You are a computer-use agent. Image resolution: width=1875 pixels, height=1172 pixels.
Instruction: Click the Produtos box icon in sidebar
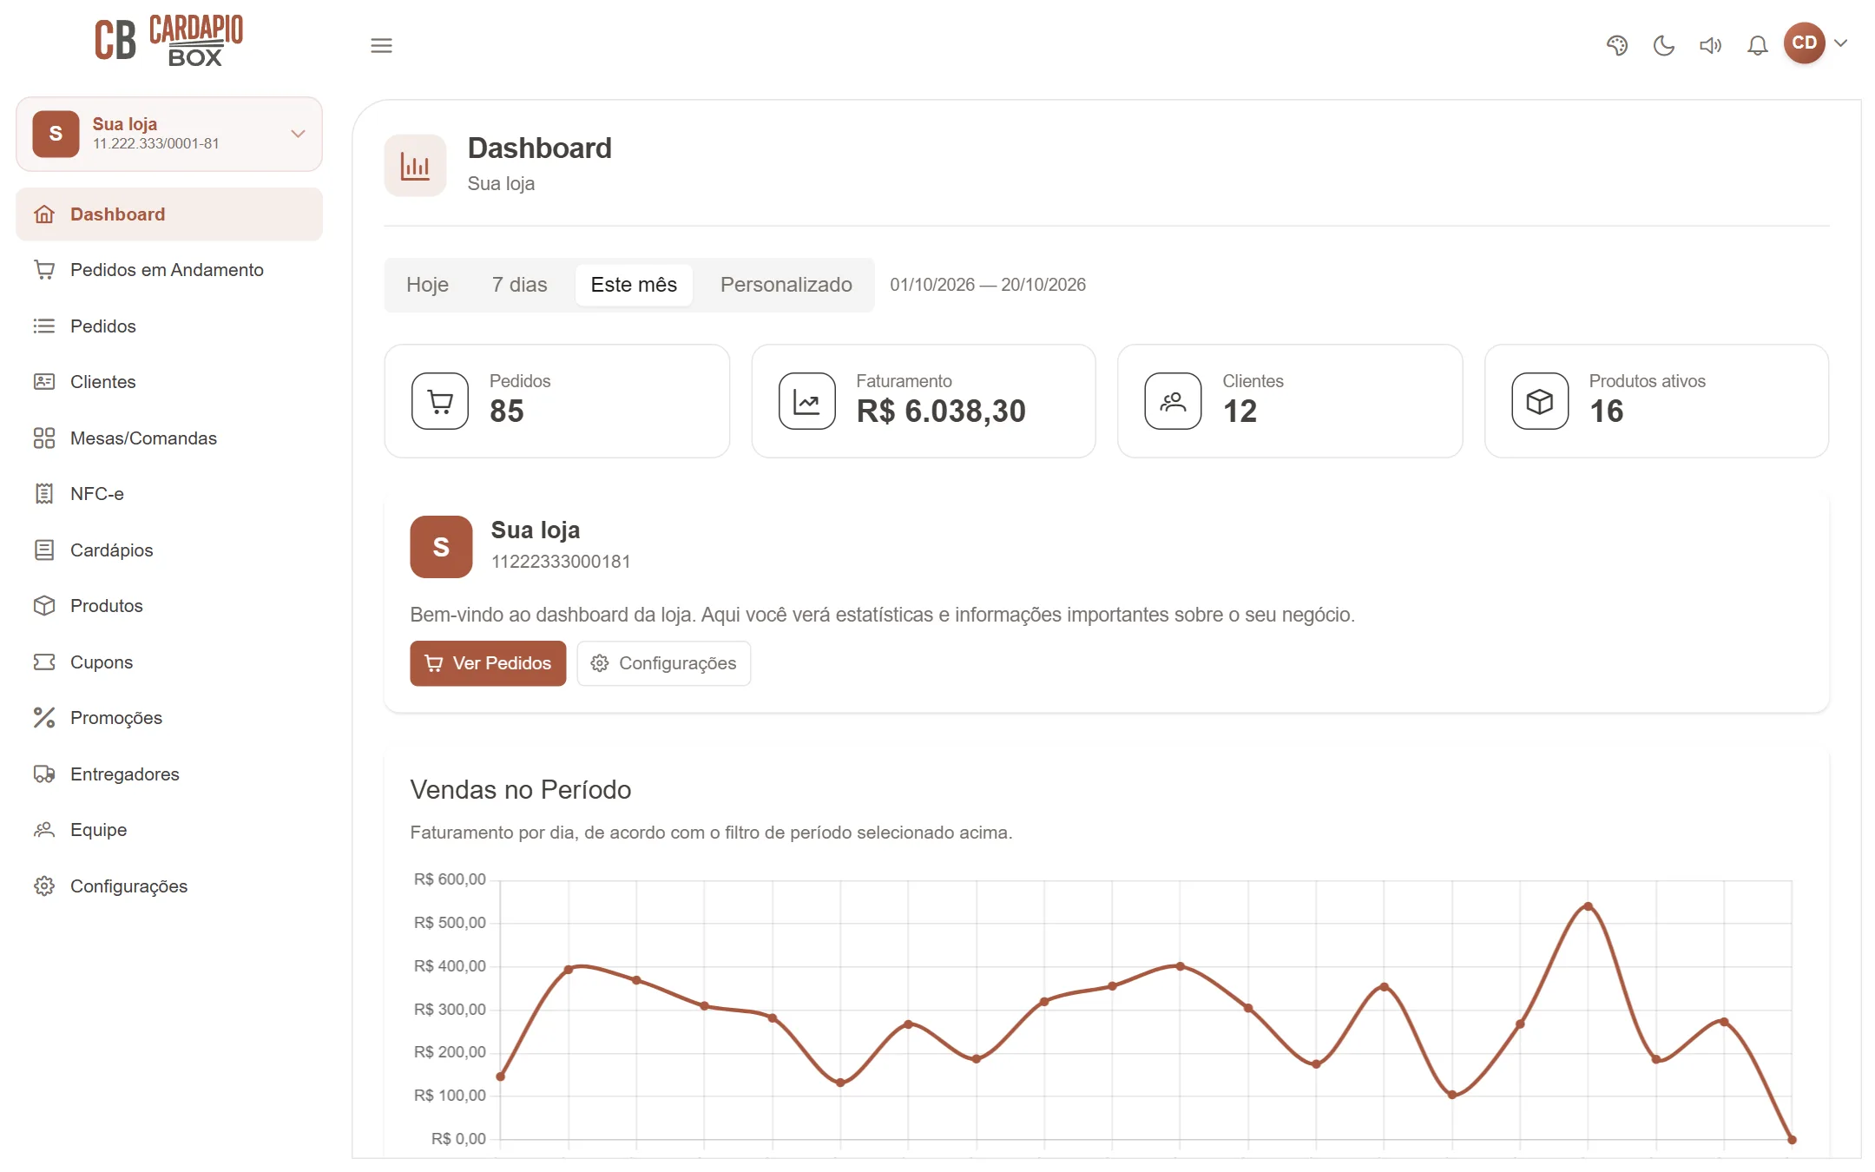point(44,606)
